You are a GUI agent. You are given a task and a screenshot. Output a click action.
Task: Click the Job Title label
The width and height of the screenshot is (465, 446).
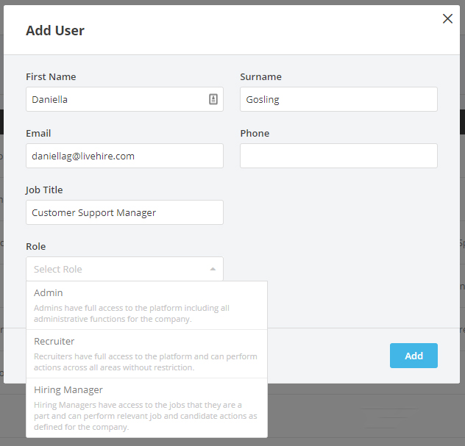[45, 190]
